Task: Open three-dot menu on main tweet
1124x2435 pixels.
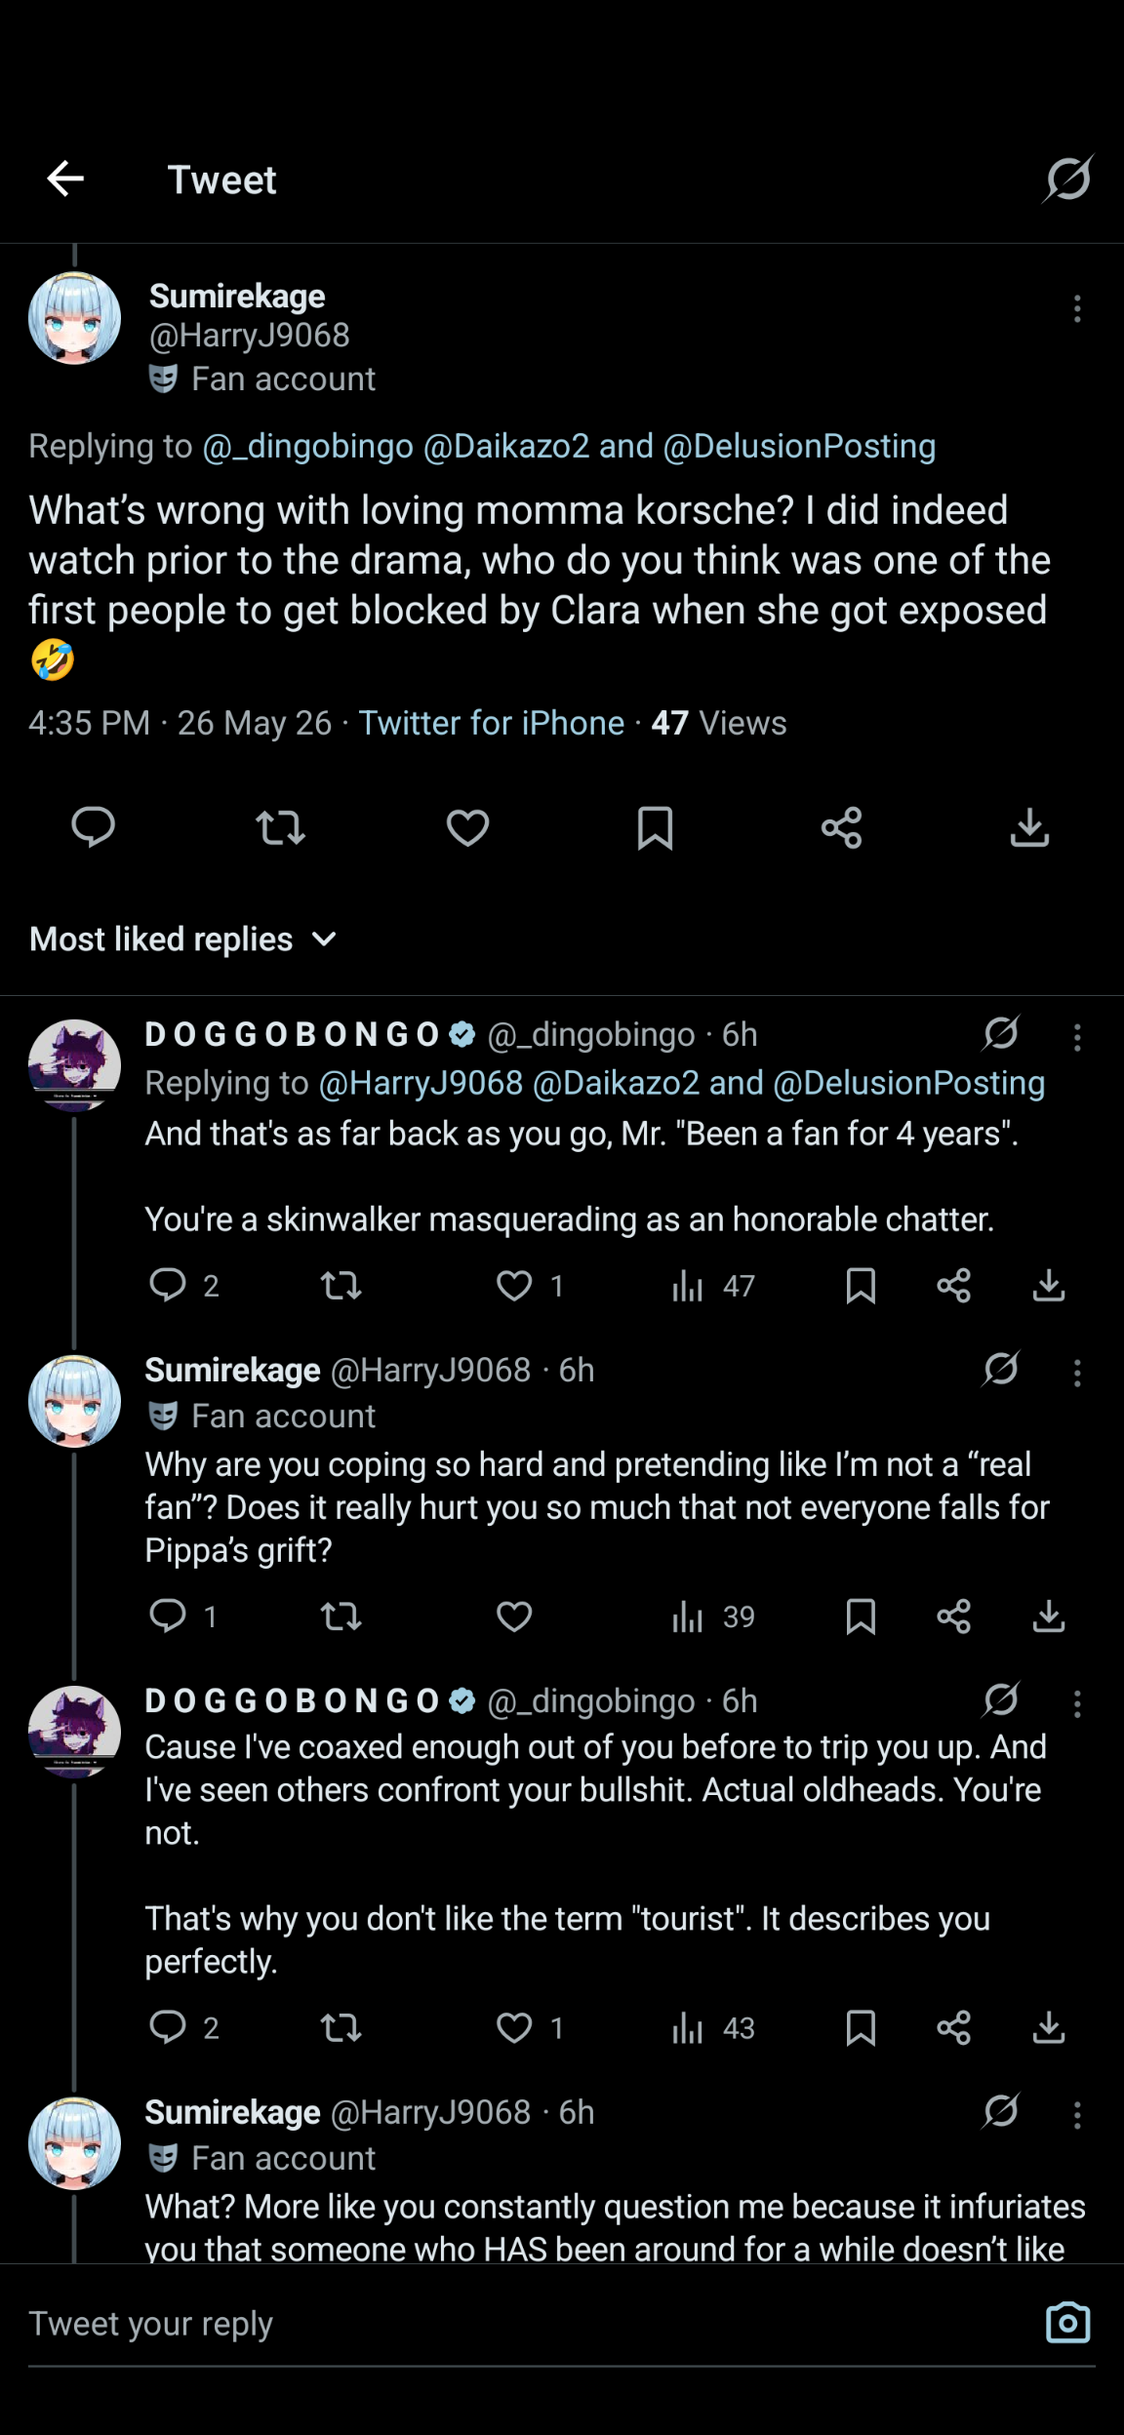Action: [1077, 309]
